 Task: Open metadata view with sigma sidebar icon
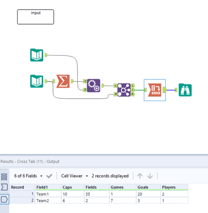click(x=4, y=187)
